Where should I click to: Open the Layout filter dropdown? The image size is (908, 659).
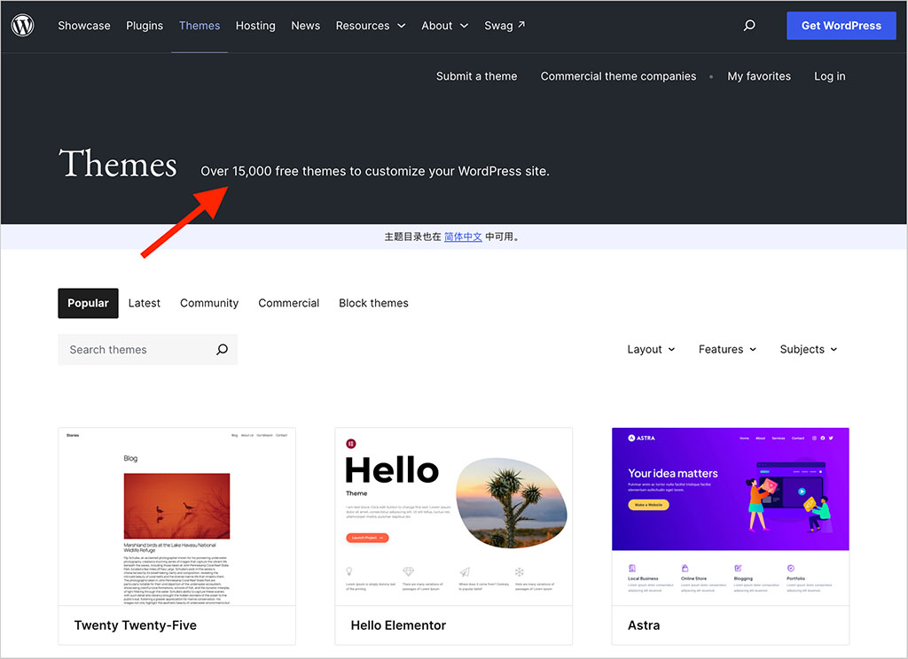pos(651,350)
